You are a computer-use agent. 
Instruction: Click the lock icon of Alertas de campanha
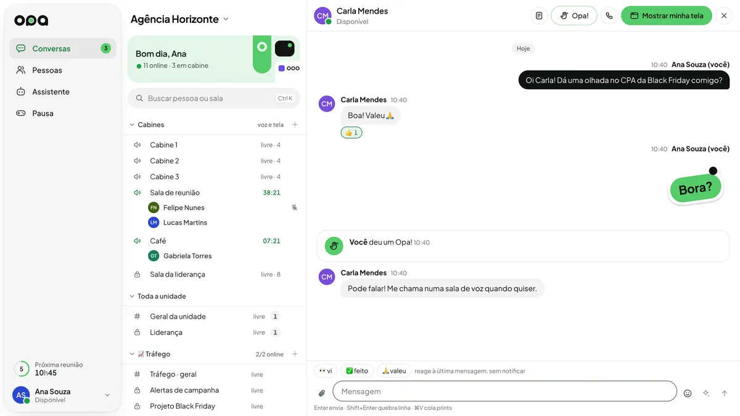pos(138,390)
